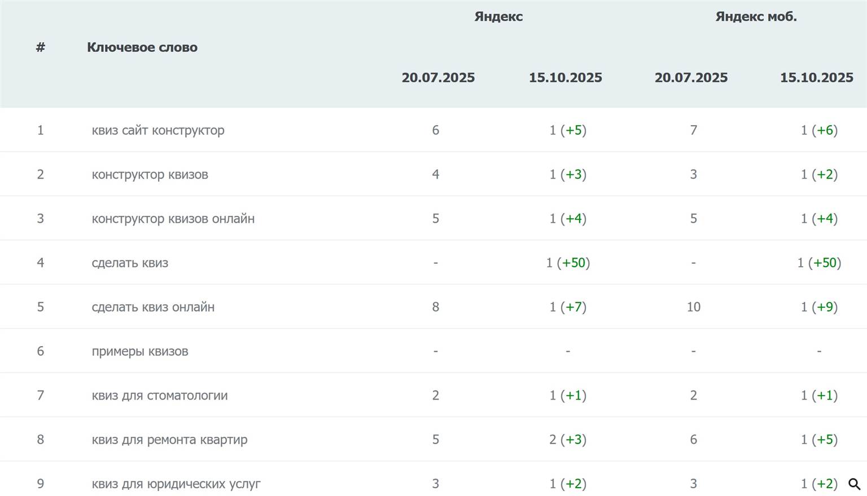Click the 15.10.2025 date under Яндекс
Screen dimensions: 867x496
point(565,78)
